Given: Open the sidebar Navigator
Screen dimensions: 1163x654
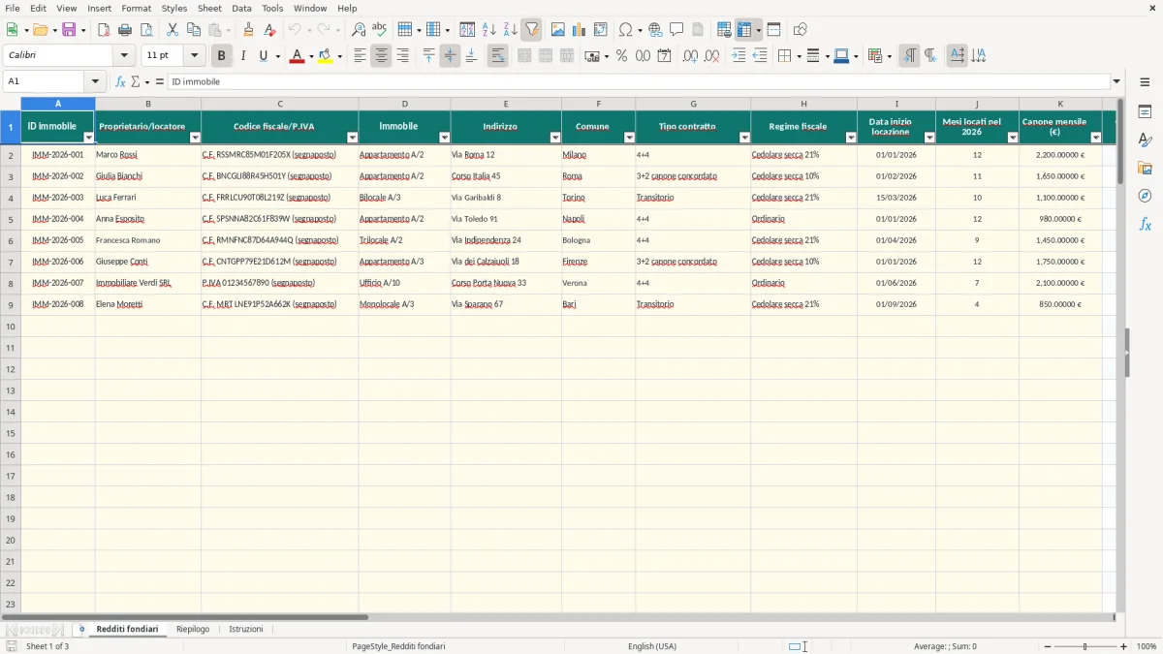Looking at the screenshot, I should [1145, 196].
